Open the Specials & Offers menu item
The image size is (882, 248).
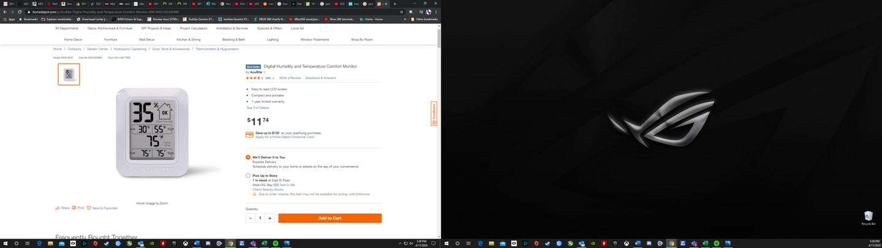269,28
